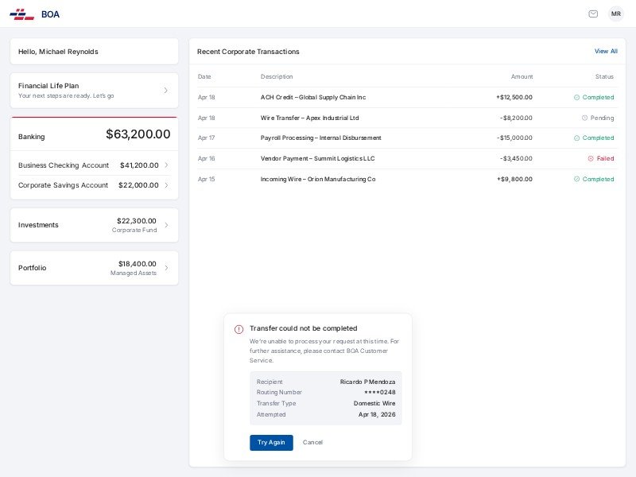The width and height of the screenshot is (636, 477).
Task: Expand the Business Checking Account chevron
Action: click(x=166, y=165)
